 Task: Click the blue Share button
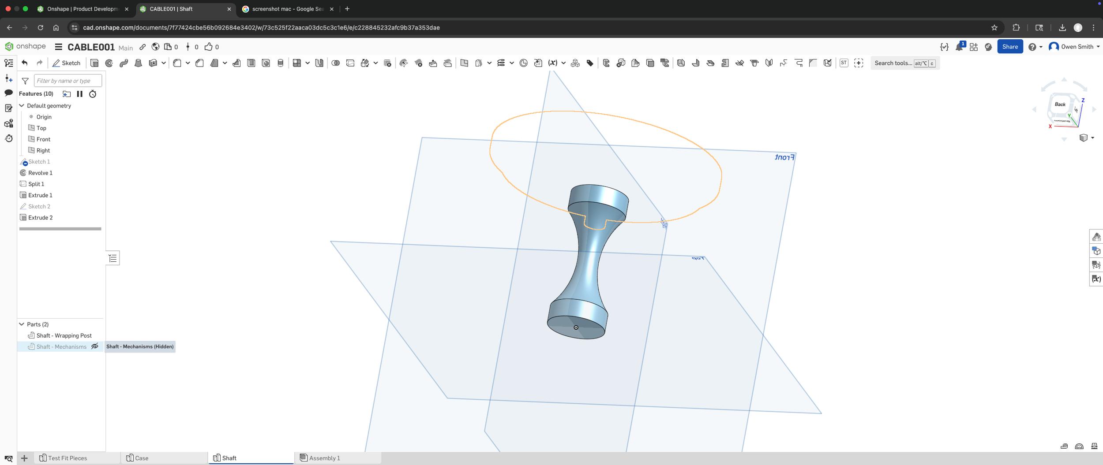(1010, 47)
